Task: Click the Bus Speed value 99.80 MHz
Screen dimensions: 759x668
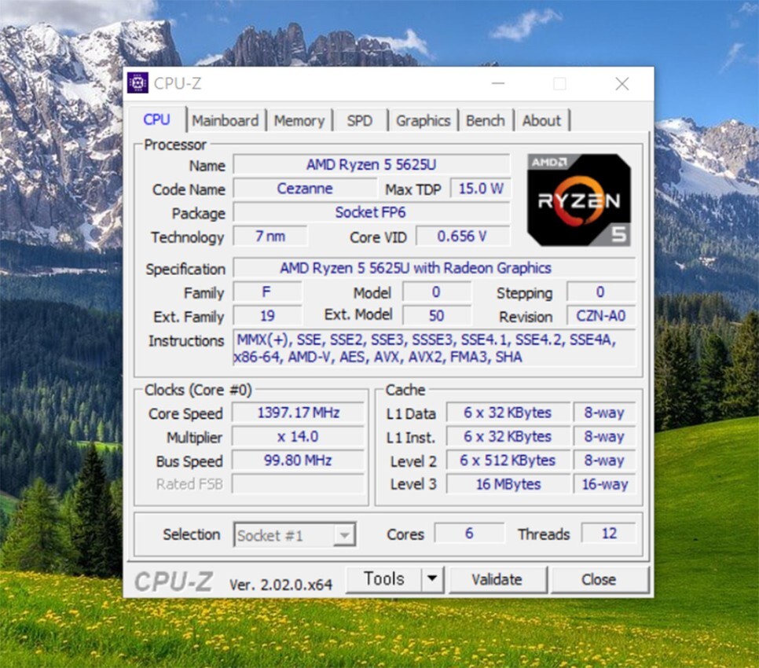Action: [298, 461]
